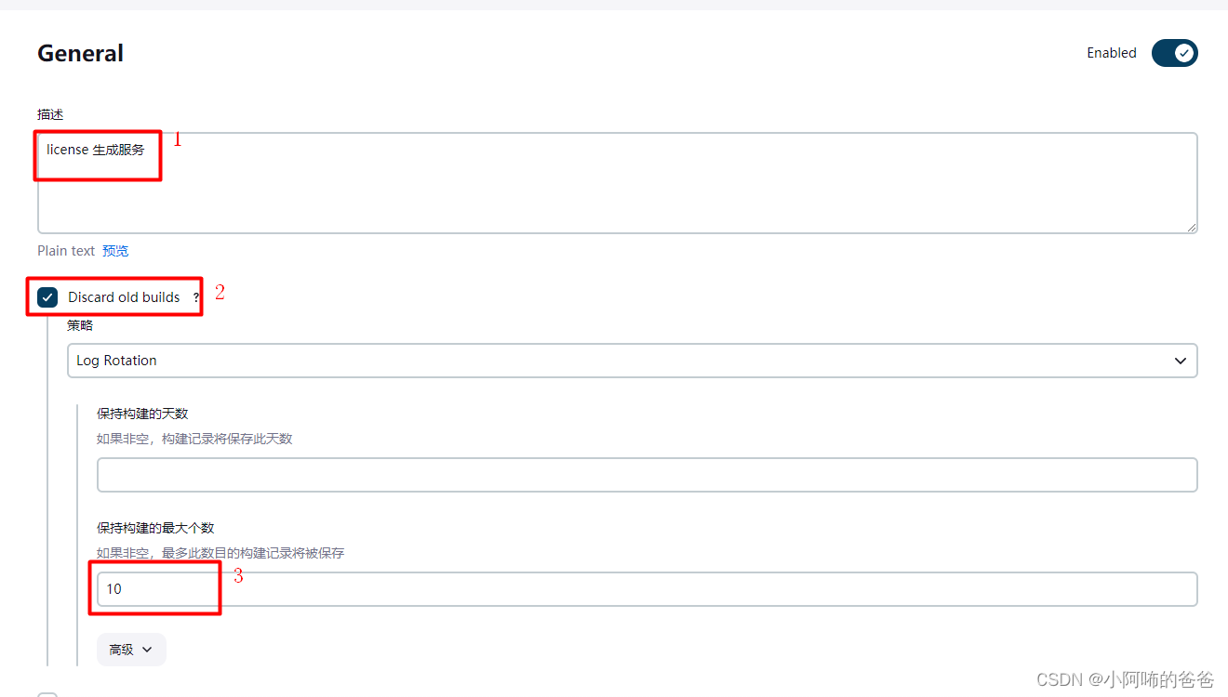
Task: Click the checkmark icon in the Discard old builds box
Action: (47, 297)
